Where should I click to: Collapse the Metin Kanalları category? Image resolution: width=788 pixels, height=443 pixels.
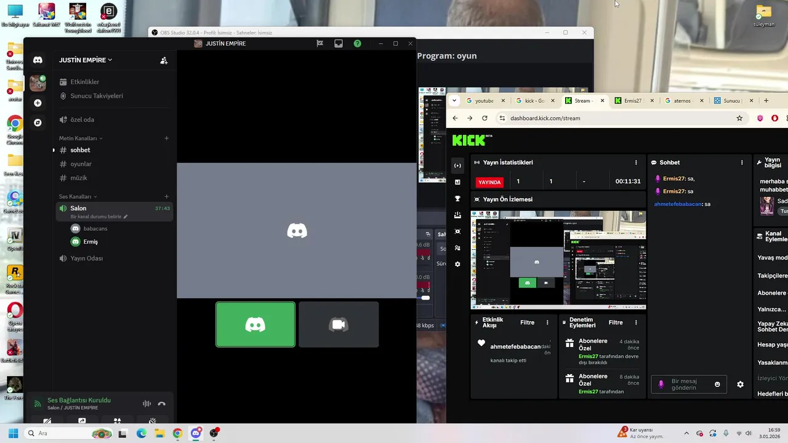click(x=81, y=138)
